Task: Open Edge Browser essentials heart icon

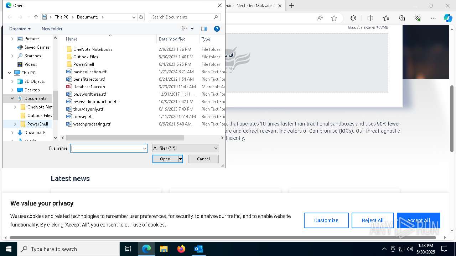Action: [418, 18]
